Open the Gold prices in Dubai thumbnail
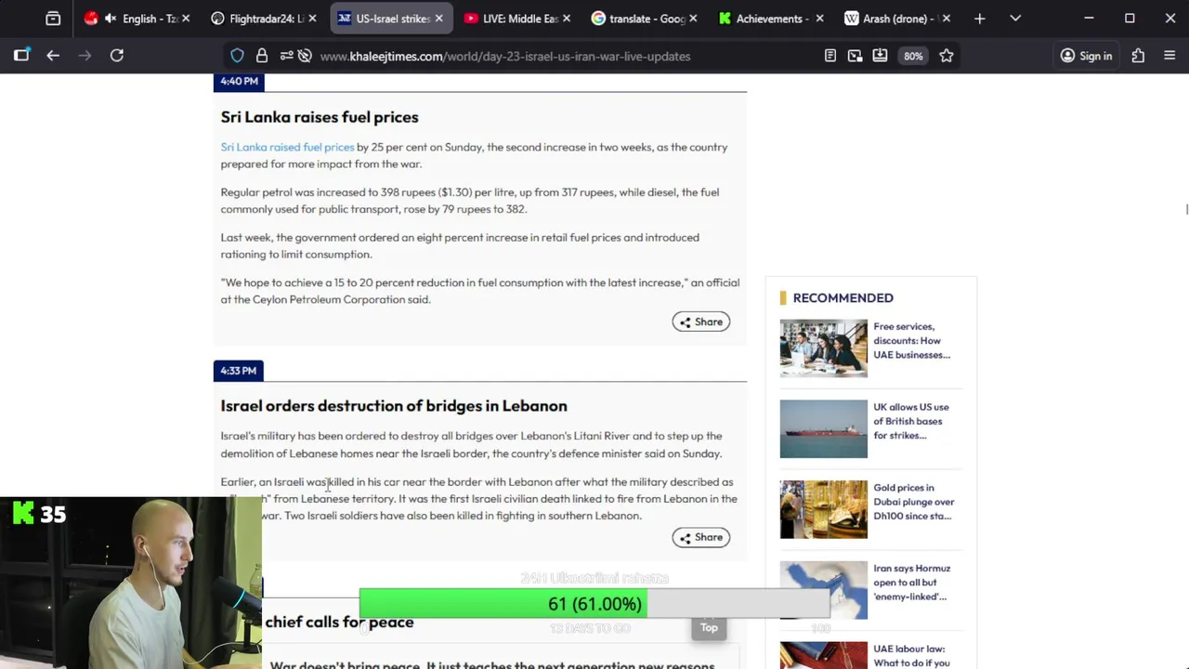The height and width of the screenshot is (669, 1189). pos(824,509)
